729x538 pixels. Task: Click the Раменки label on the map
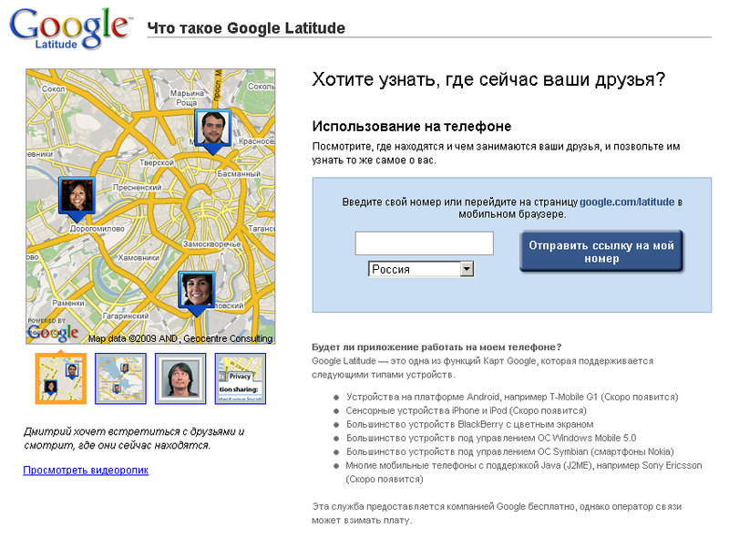68,303
